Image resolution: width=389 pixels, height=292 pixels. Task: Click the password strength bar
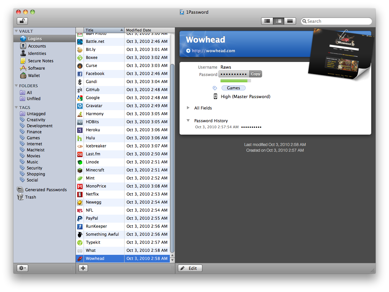click(x=235, y=81)
